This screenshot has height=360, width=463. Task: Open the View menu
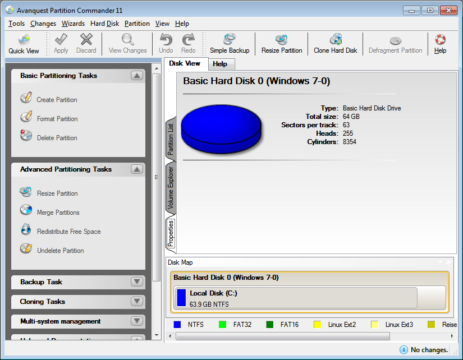click(x=162, y=24)
